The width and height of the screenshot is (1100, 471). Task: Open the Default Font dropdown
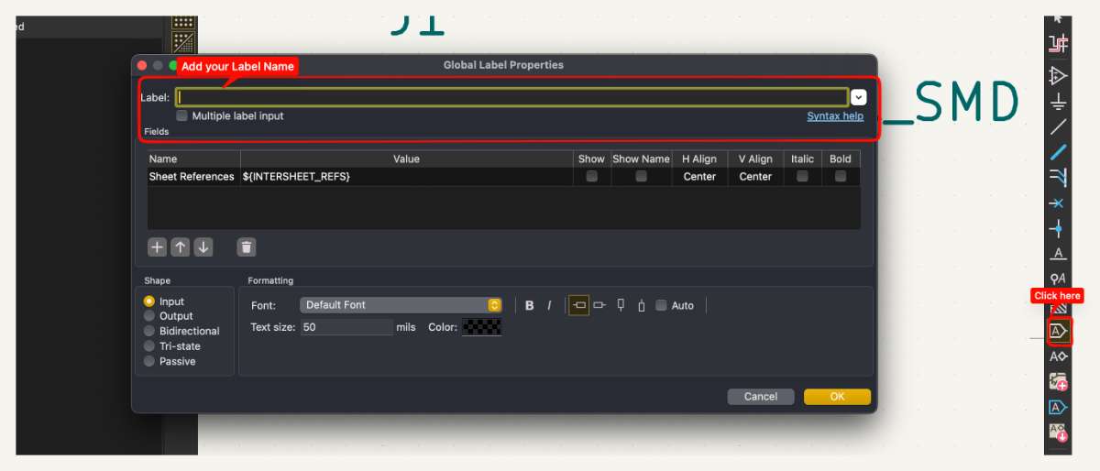pyautogui.click(x=401, y=305)
